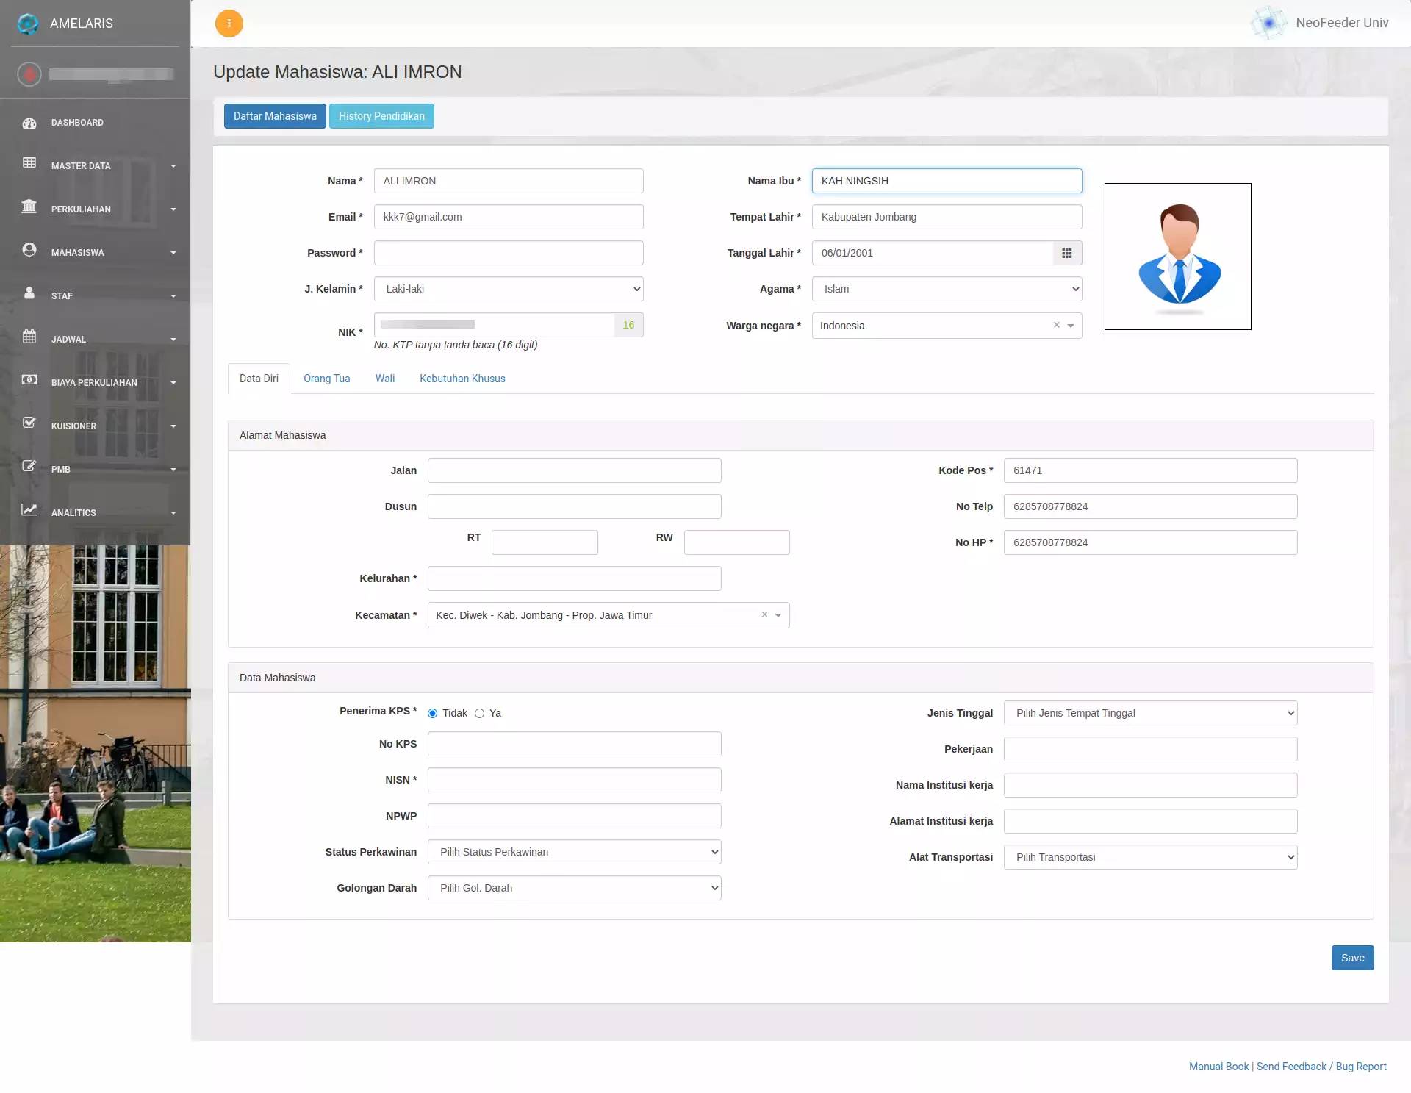The height and width of the screenshot is (1093, 1411).
Task: Click the No KPS input field
Action: click(574, 744)
